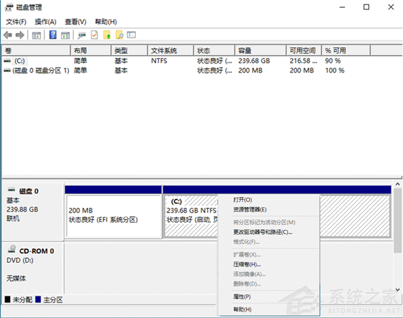Click the show/hide console tree icon
This screenshot has height=318, width=403.
37,35
